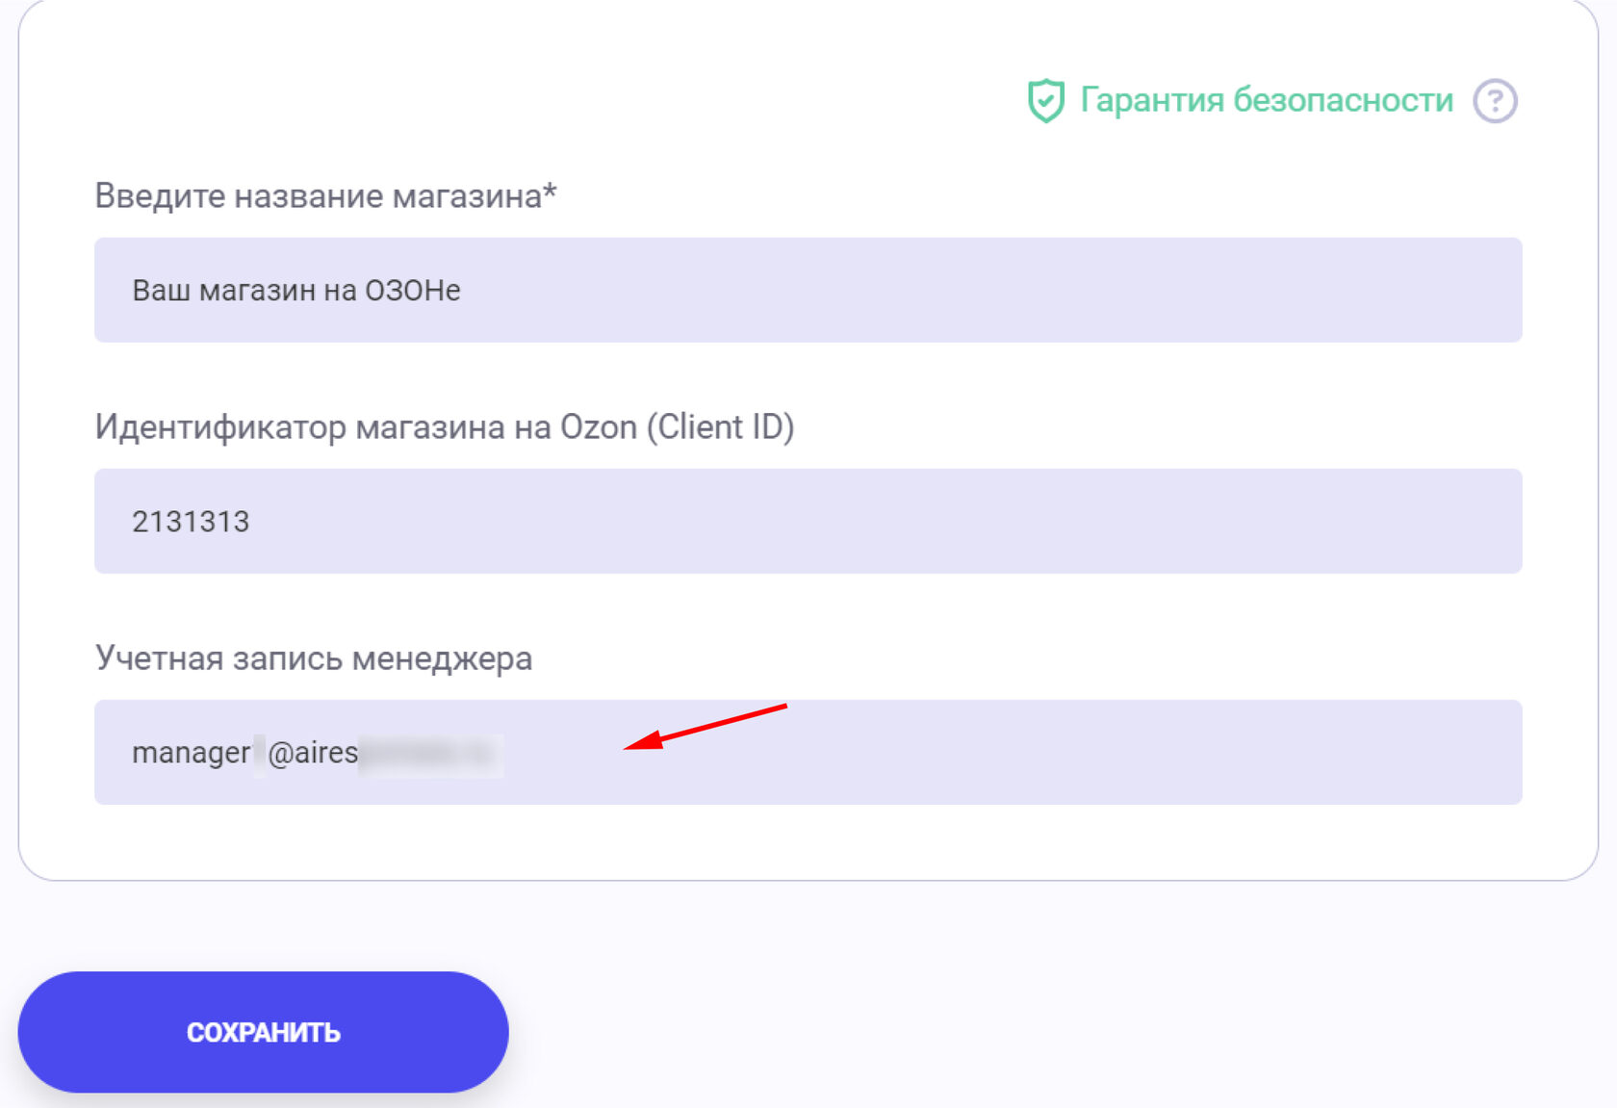Click the @aires part of the email
The width and height of the screenshot is (1617, 1108).
coord(313,752)
